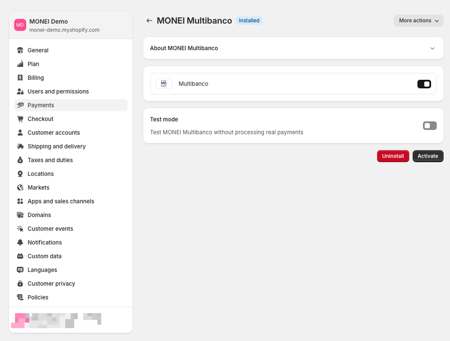Screen dimensions: 450x341
Task: Click the Domains icon
Action: pos(20,215)
